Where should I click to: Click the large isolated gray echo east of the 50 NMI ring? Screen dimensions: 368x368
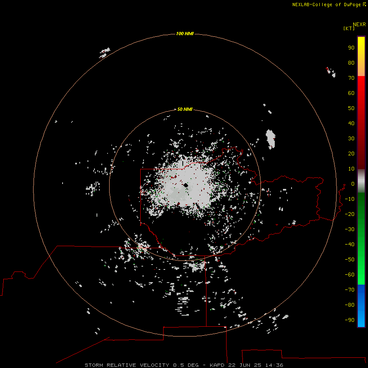pyautogui.click(x=270, y=139)
